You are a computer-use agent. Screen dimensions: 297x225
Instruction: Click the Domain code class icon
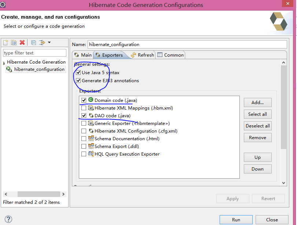click(x=91, y=100)
